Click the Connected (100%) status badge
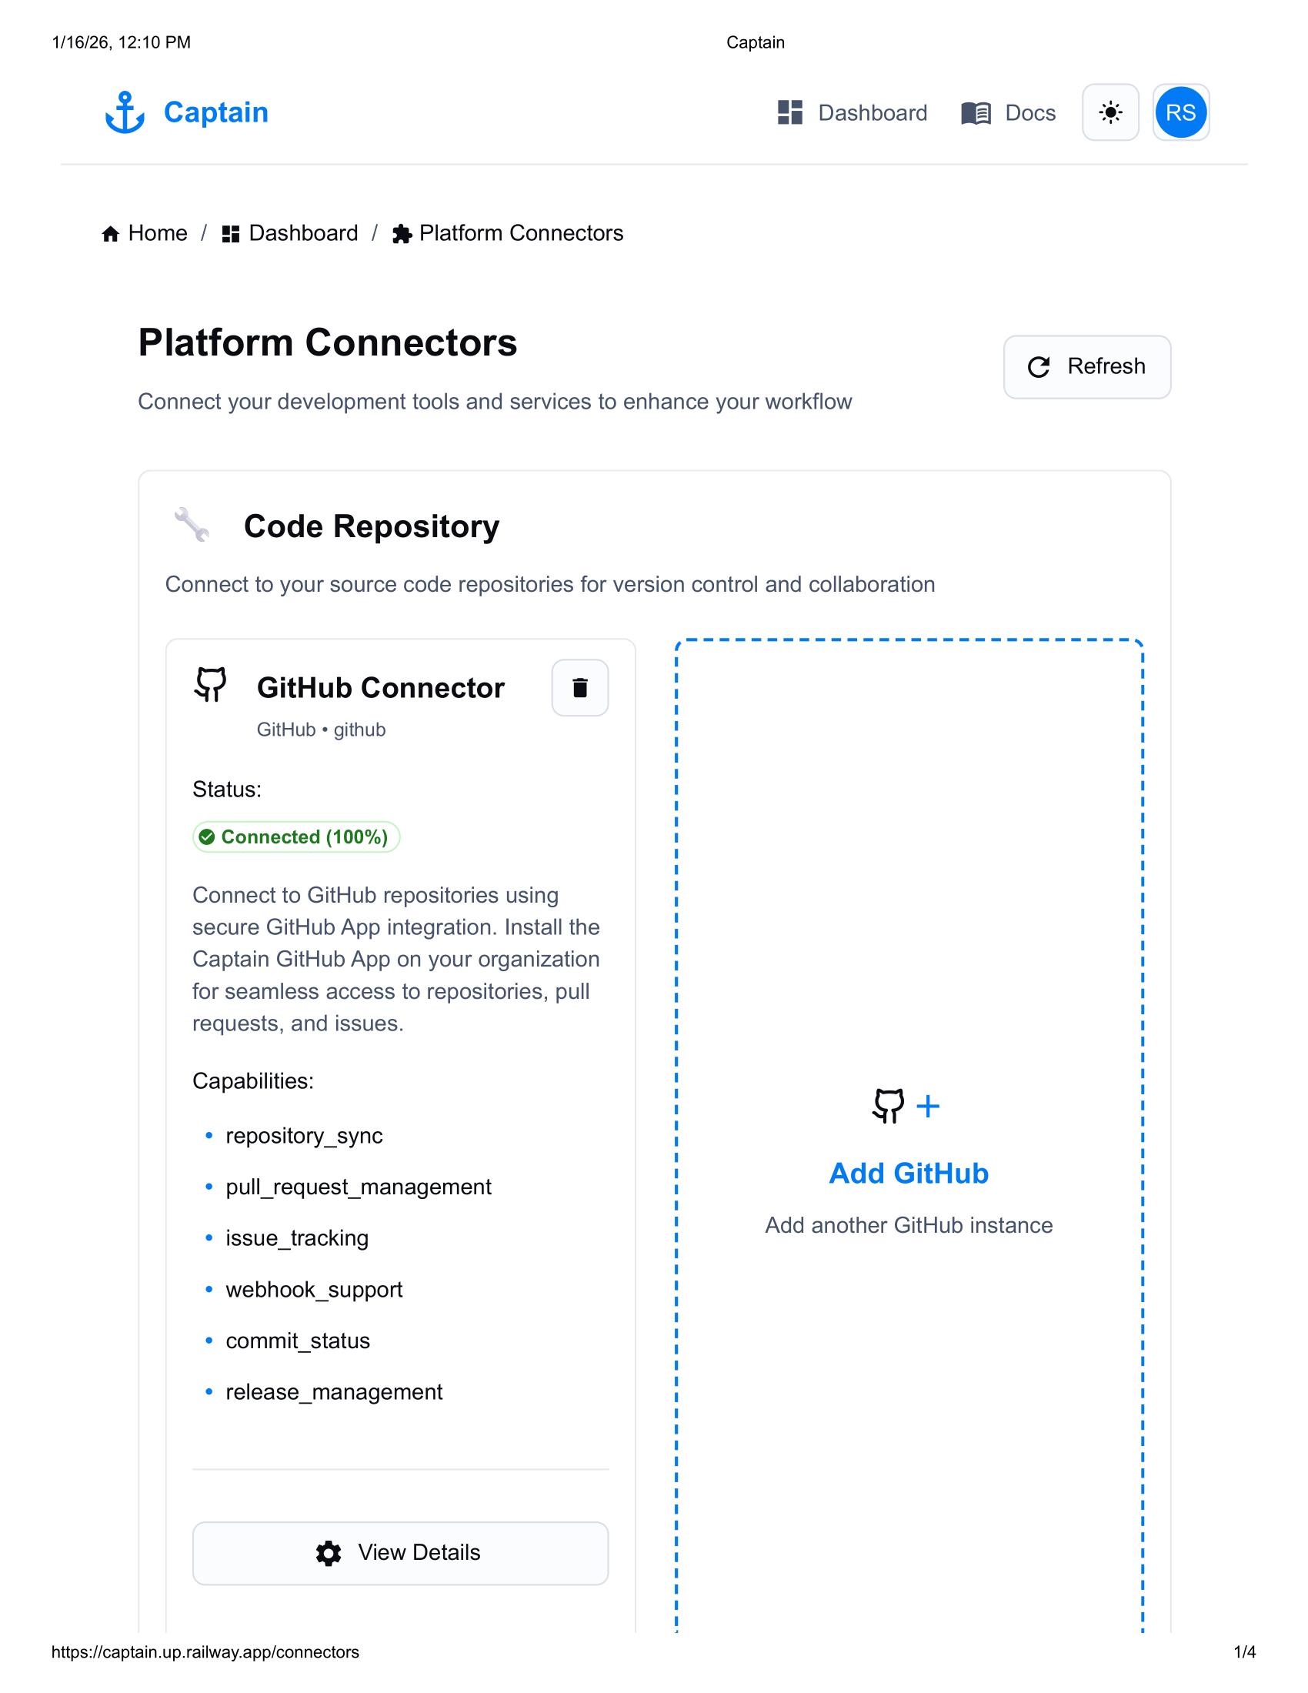The height and width of the screenshot is (1693, 1308). 296,837
